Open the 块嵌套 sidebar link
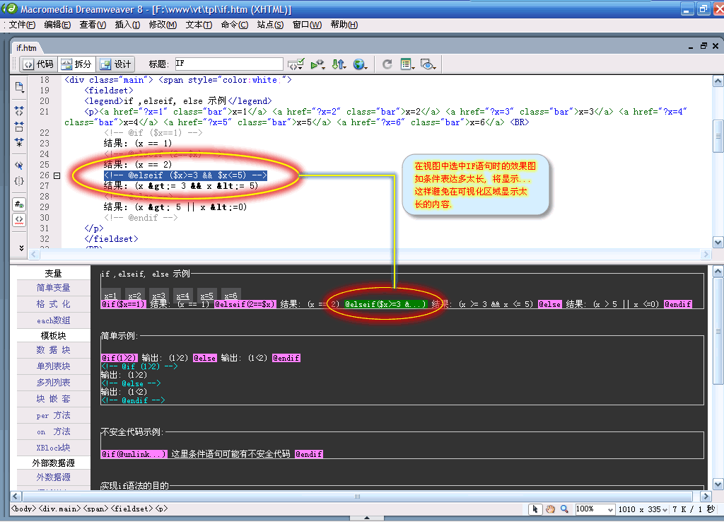724x522 pixels. [54, 399]
